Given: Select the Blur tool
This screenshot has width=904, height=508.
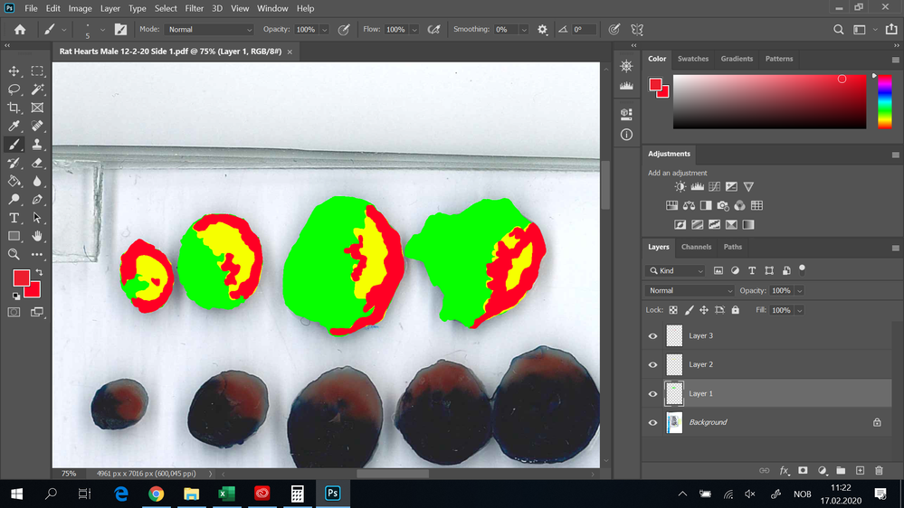Looking at the screenshot, I should [37, 181].
